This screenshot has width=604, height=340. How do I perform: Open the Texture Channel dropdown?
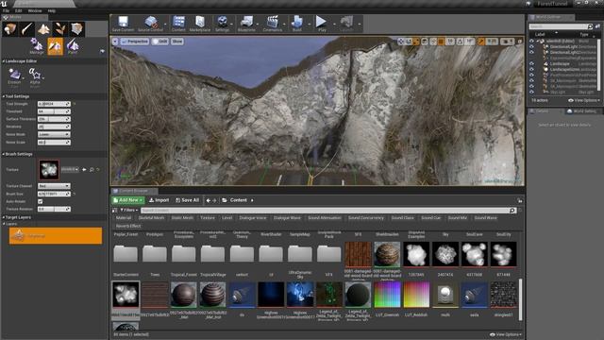[54, 186]
